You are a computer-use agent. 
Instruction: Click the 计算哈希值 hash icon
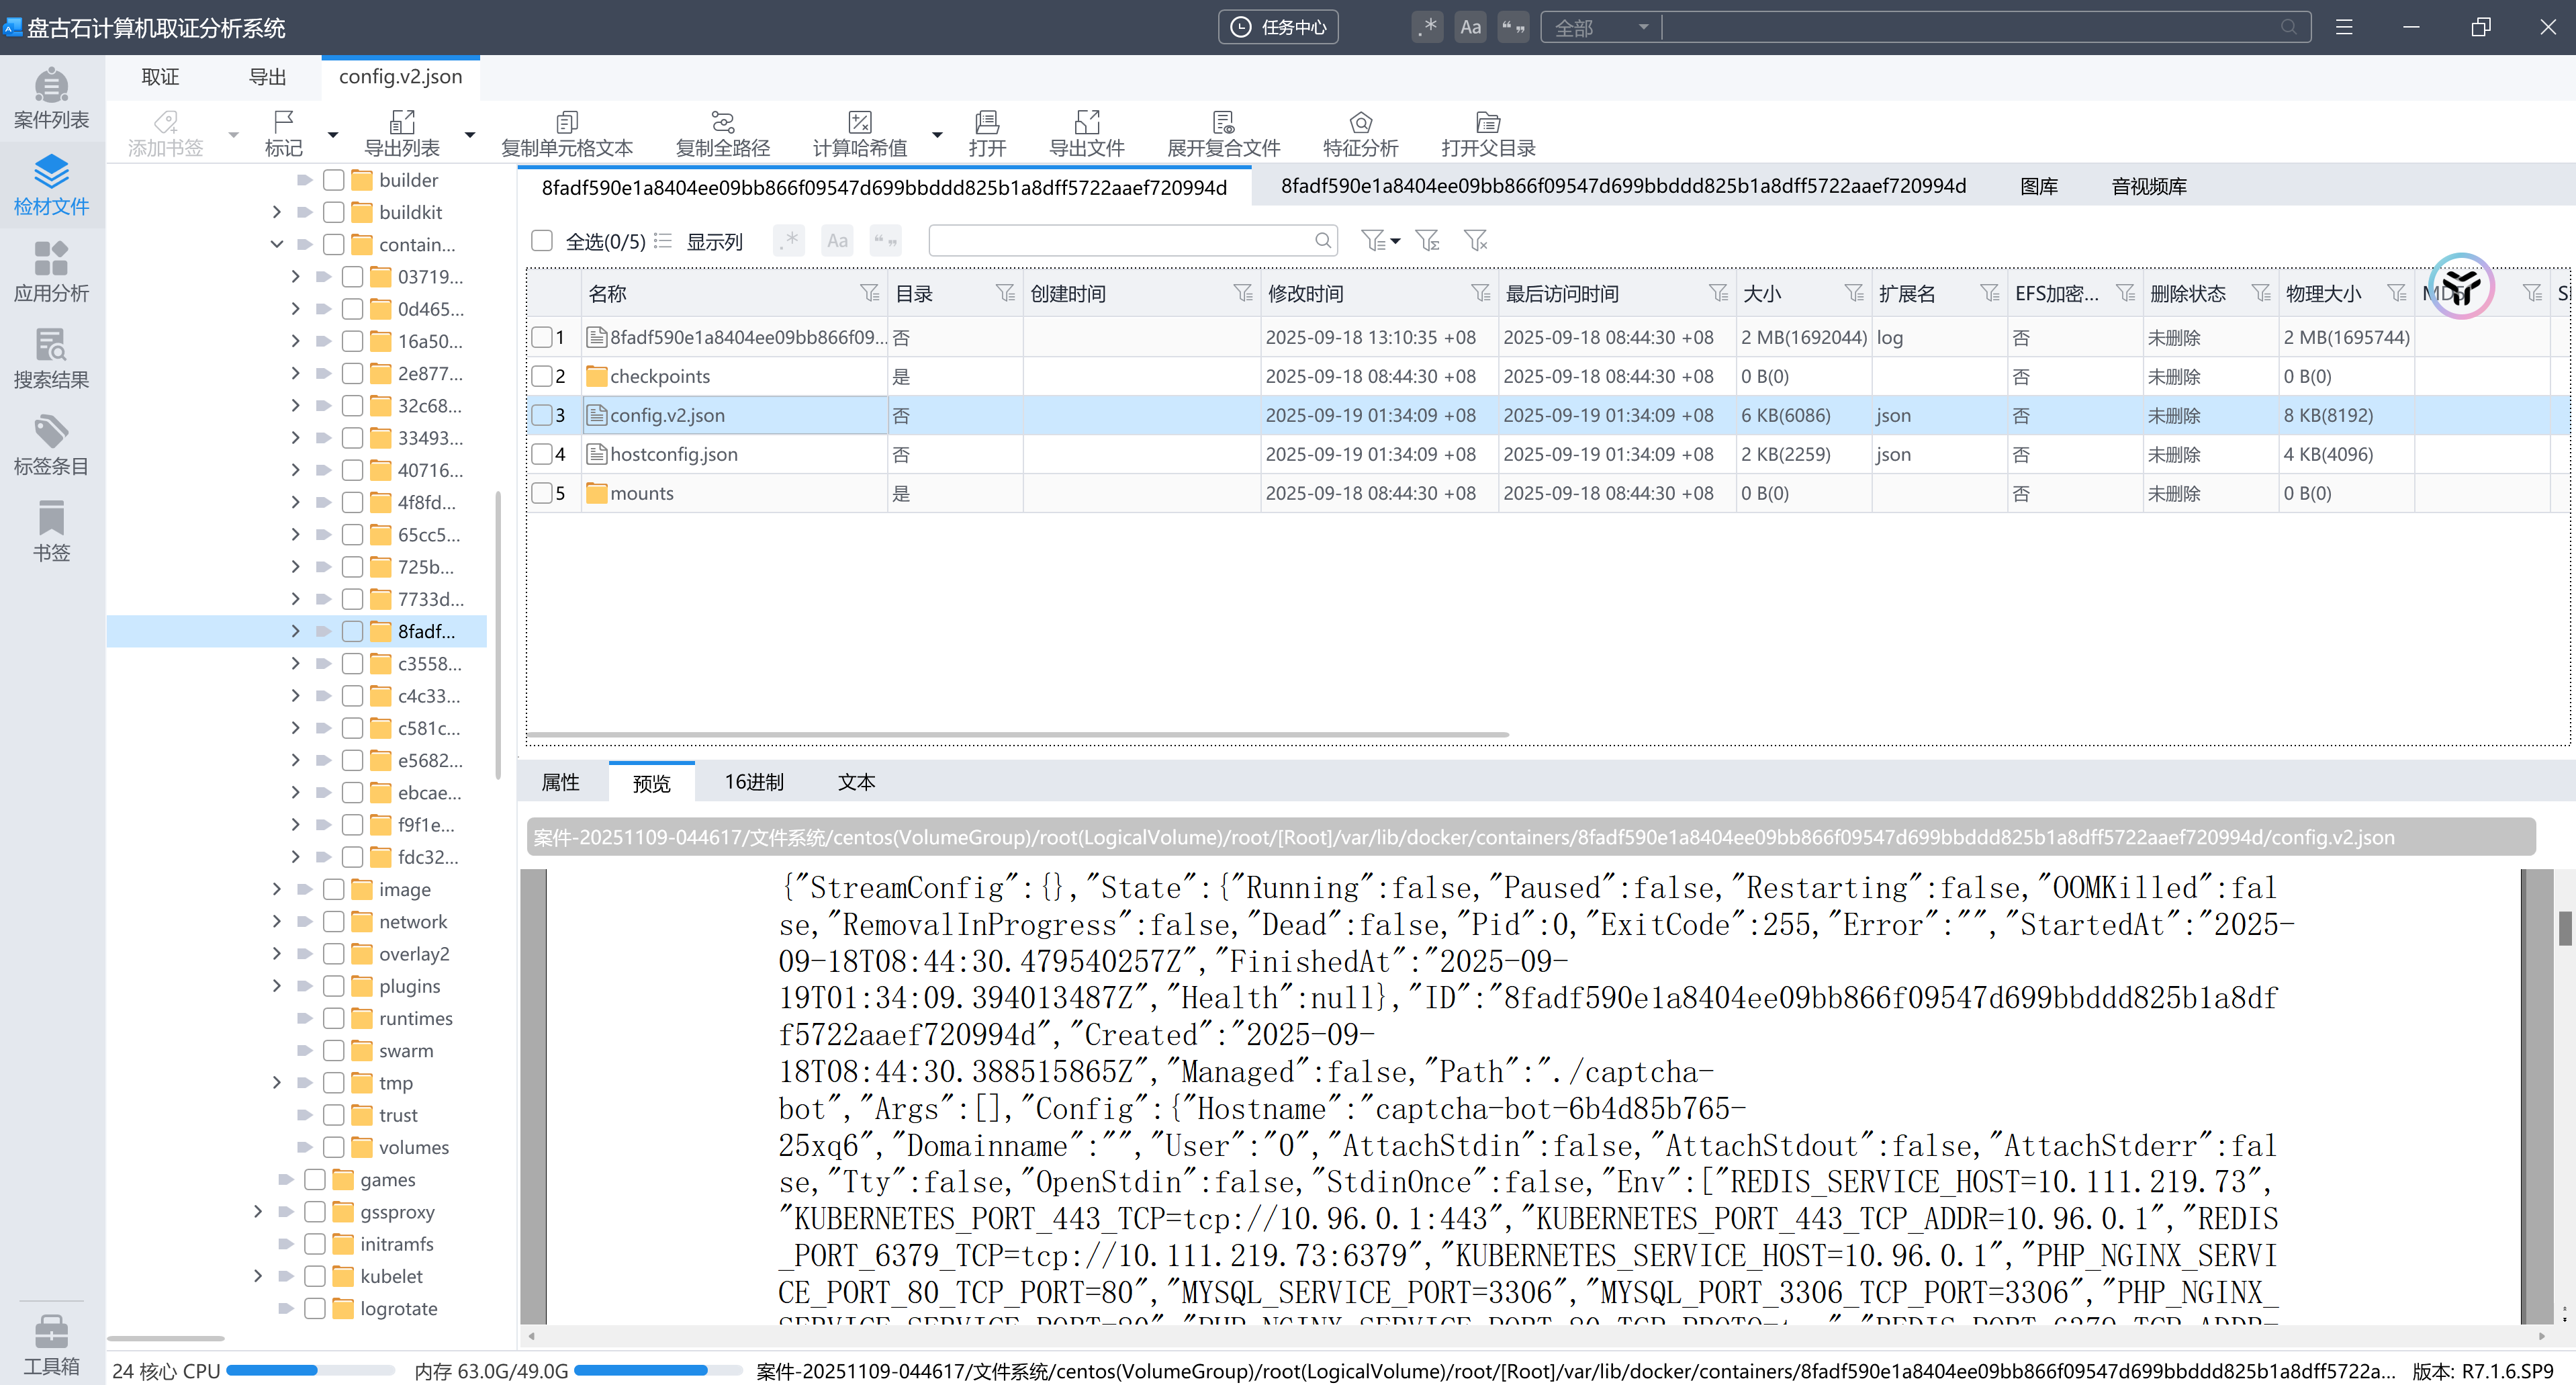[859, 123]
